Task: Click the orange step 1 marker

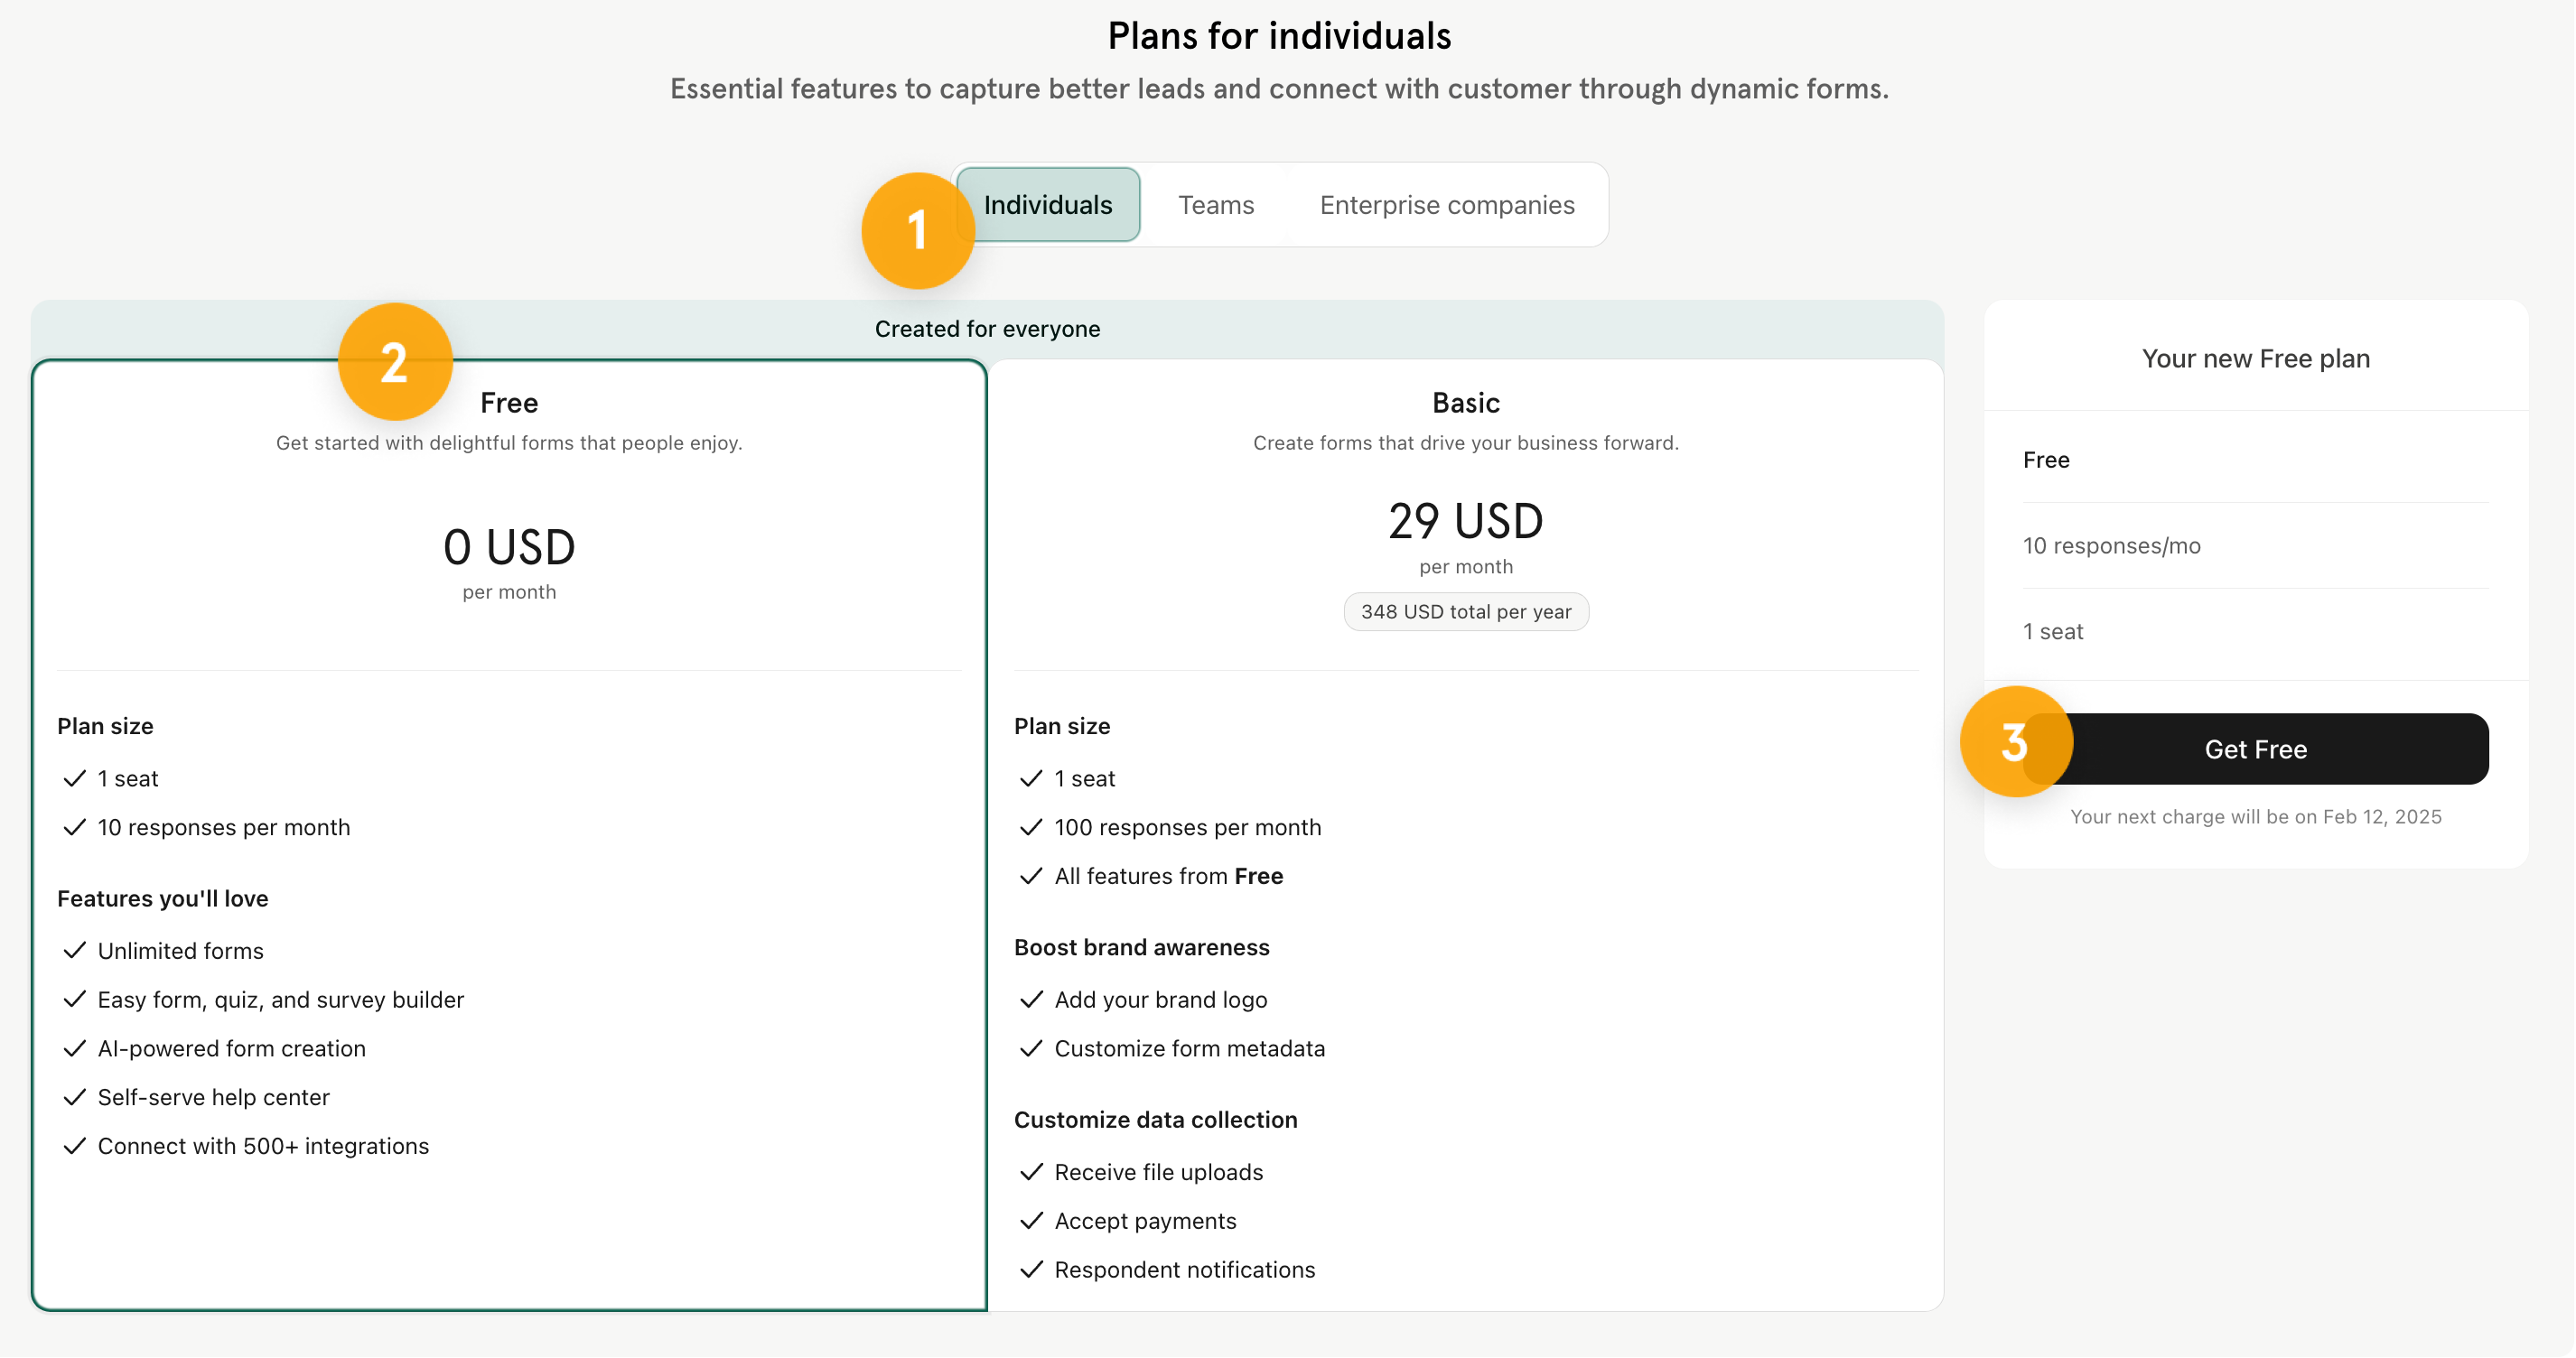Action: (x=917, y=231)
